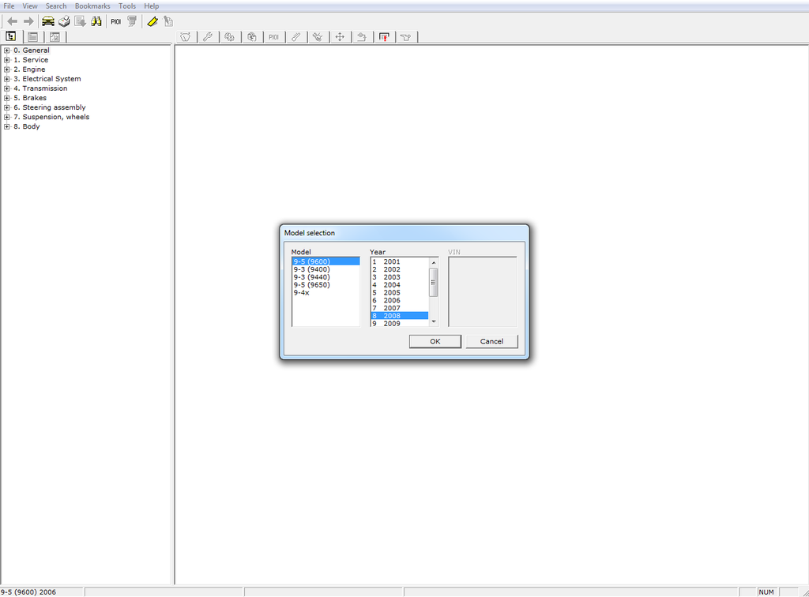Image resolution: width=809 pixels, height=597 pixels.
Task: Open the Tools menu
Action: click(x=127, y=6)
